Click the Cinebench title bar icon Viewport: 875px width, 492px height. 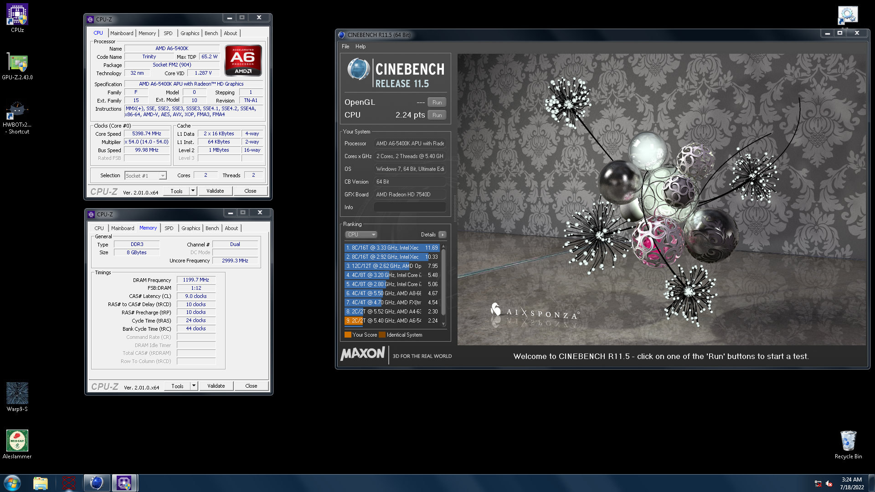342,35
